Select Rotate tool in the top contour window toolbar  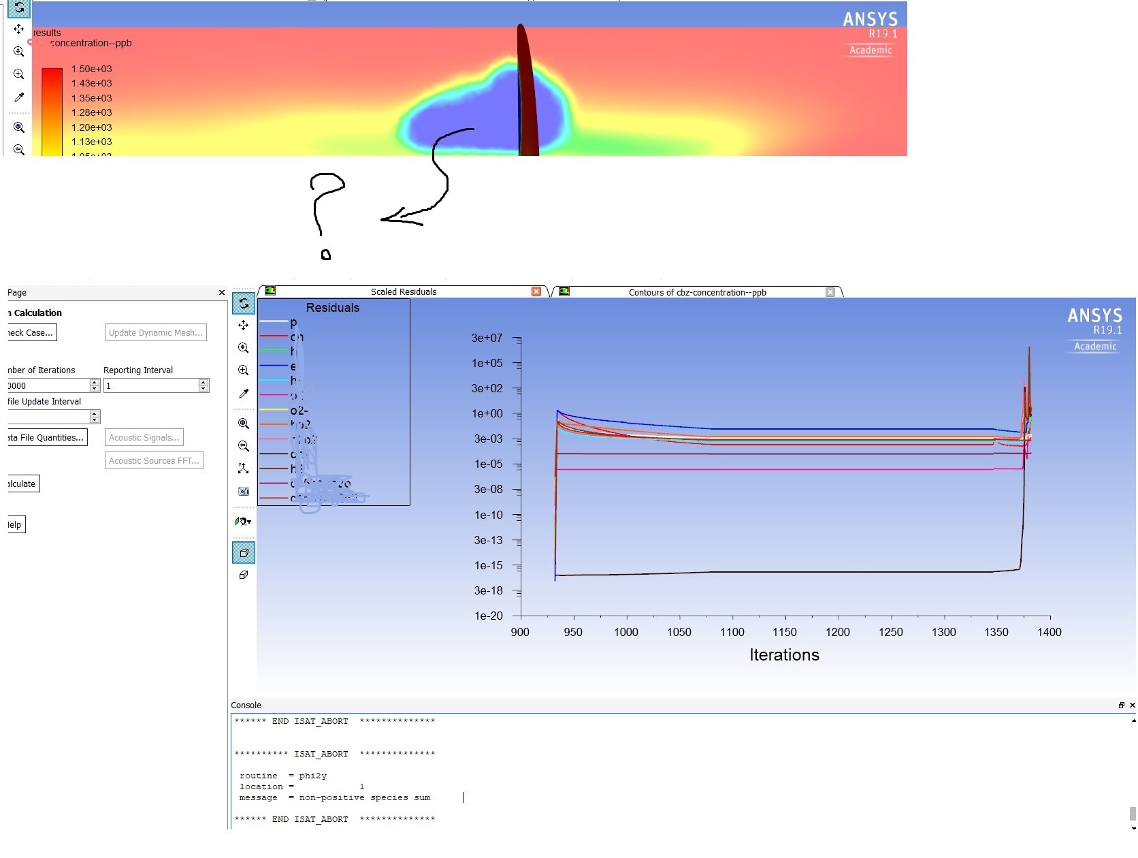click(x=19, y=8)
